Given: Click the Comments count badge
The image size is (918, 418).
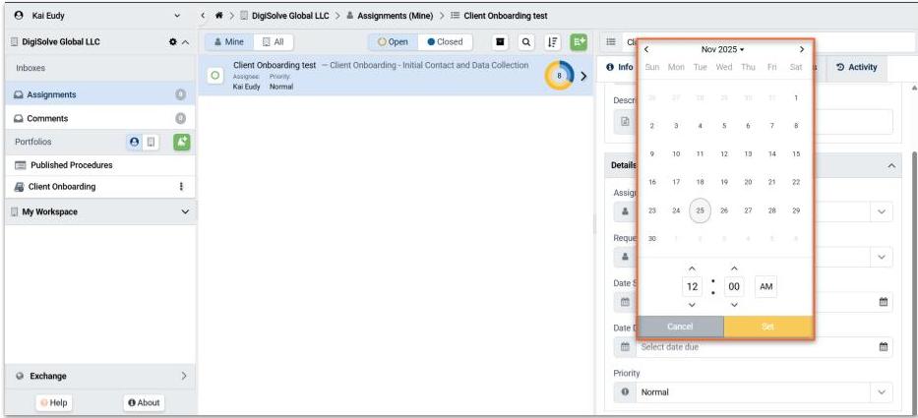Looking at the screenshot, I should click(x=181, y=118).
